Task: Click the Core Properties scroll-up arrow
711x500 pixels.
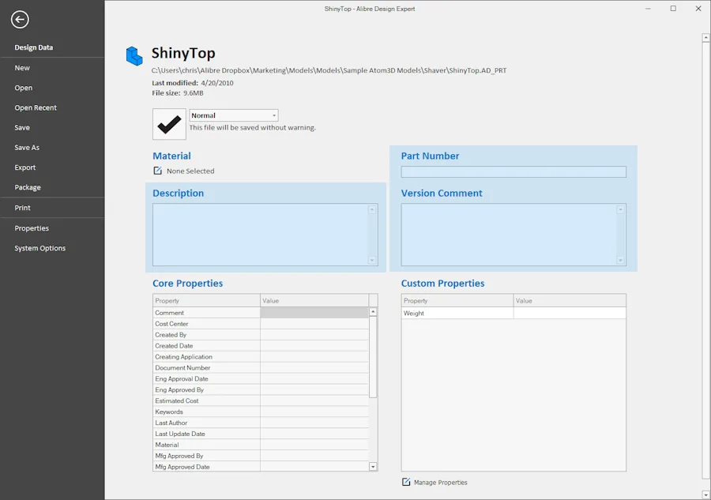Action: 373,311
